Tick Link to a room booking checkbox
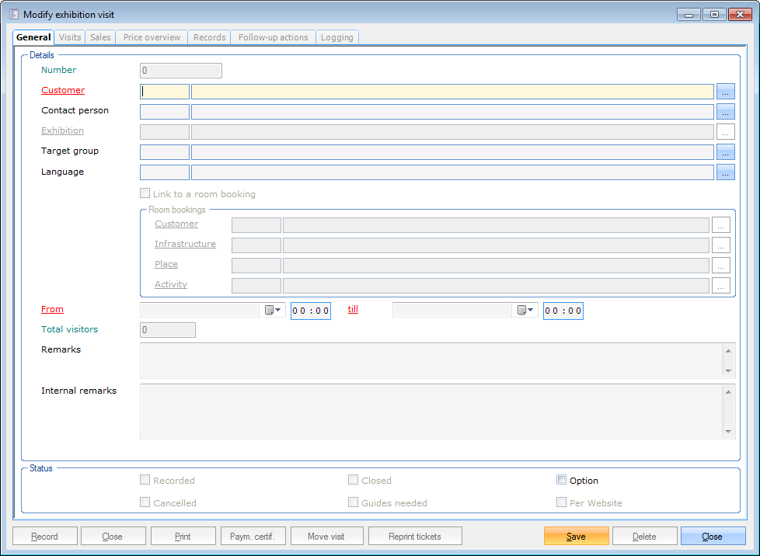This screenshot has width=760, height=556. tap(145, 194)
